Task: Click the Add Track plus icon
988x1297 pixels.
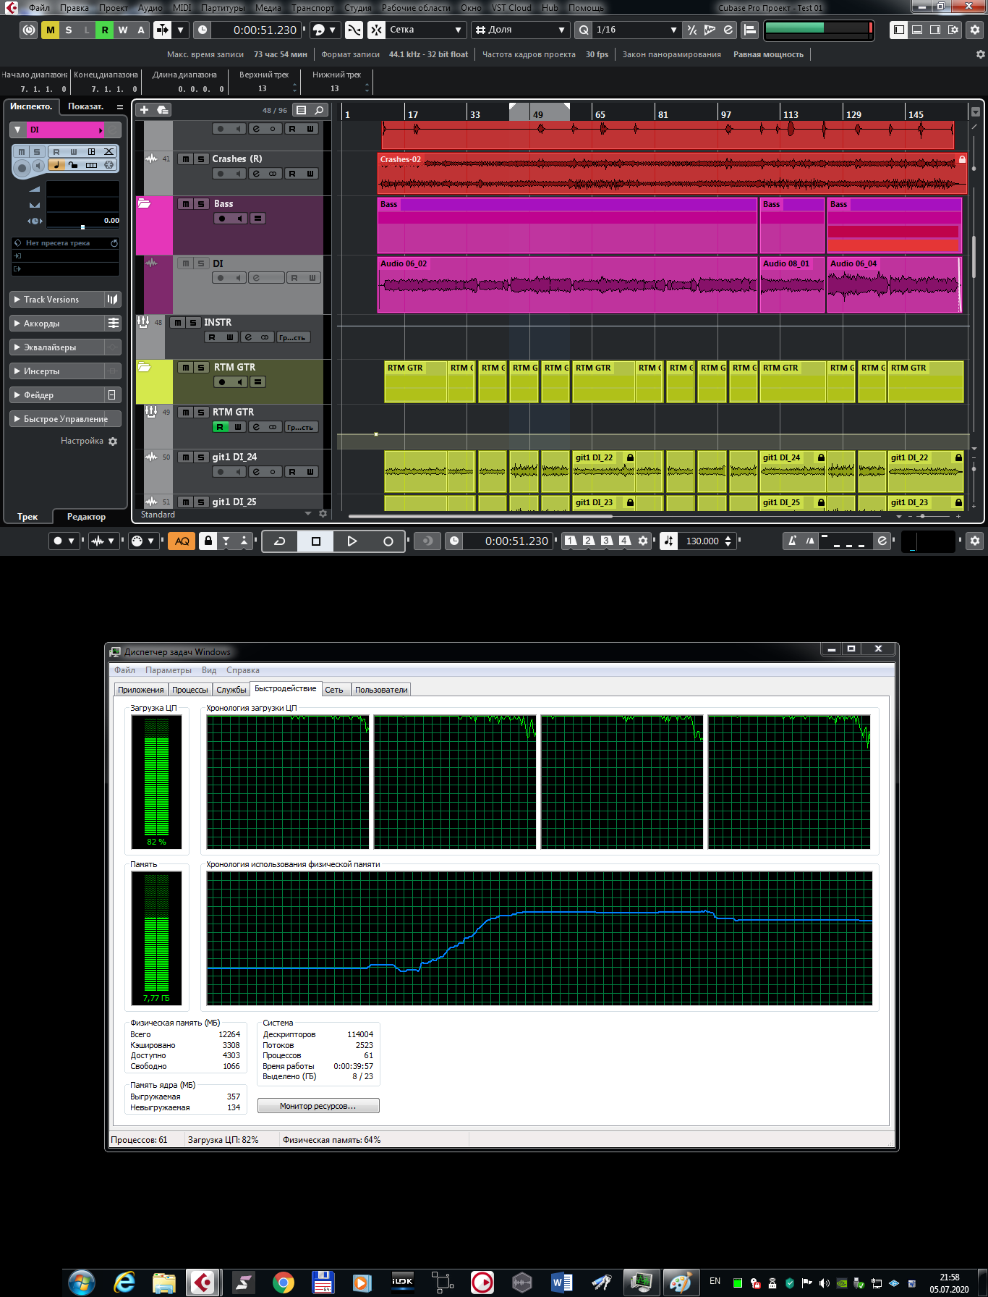Action: [x=144, y=110]
